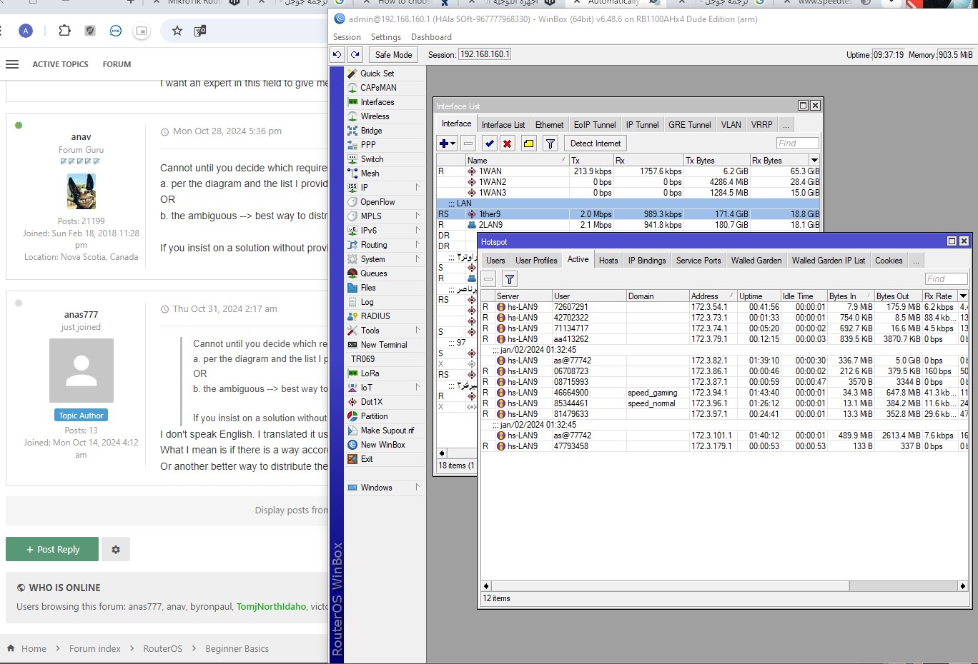This screenshot has width=978, height=664.
Task: Click the Hotspot Find search field
Action: tap(946, 279)
